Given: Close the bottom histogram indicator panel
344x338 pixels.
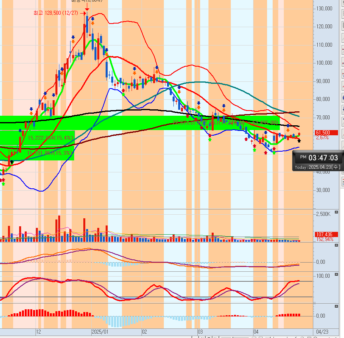Looking at the screenshot, I should (336, 306).
